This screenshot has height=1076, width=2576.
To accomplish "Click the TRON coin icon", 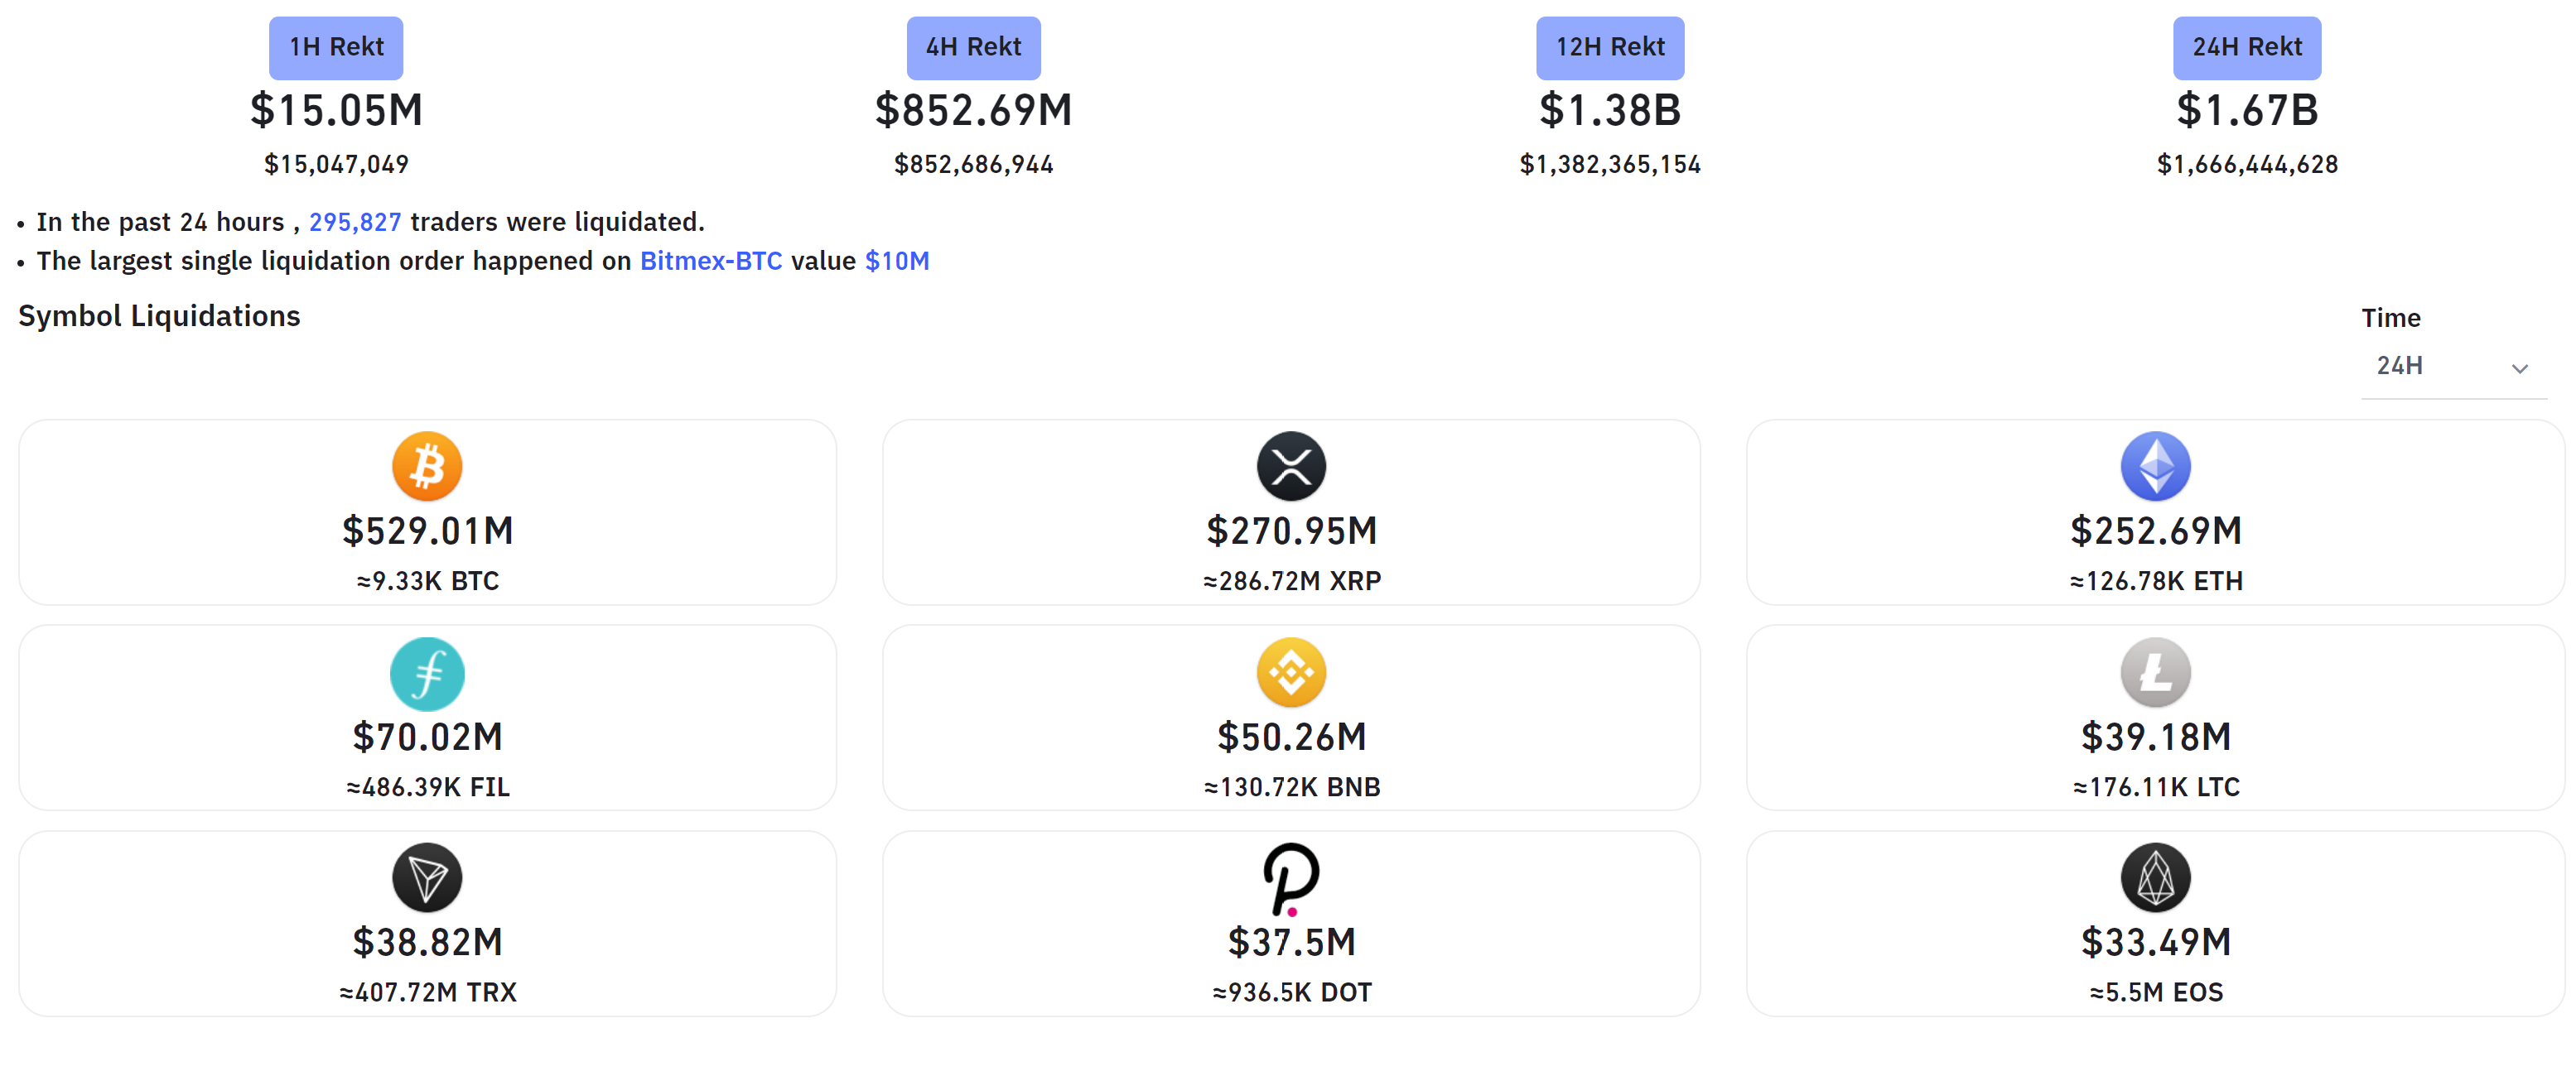I will 427,878.
